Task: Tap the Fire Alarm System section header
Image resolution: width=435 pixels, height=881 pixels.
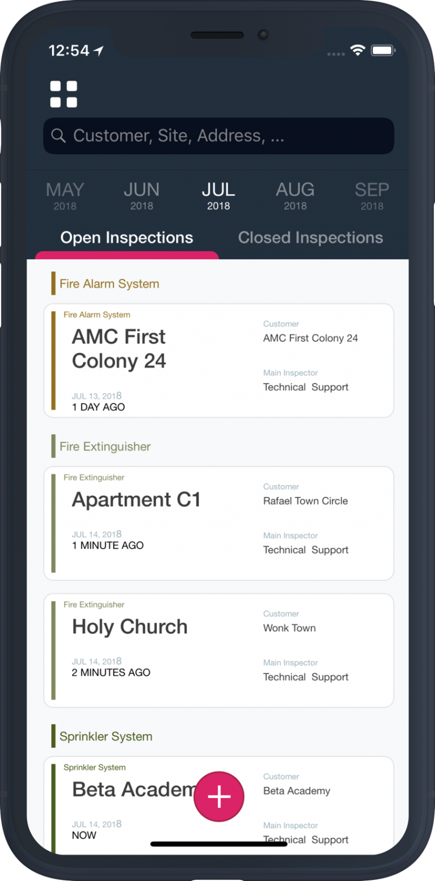Action: coord(109,284)
